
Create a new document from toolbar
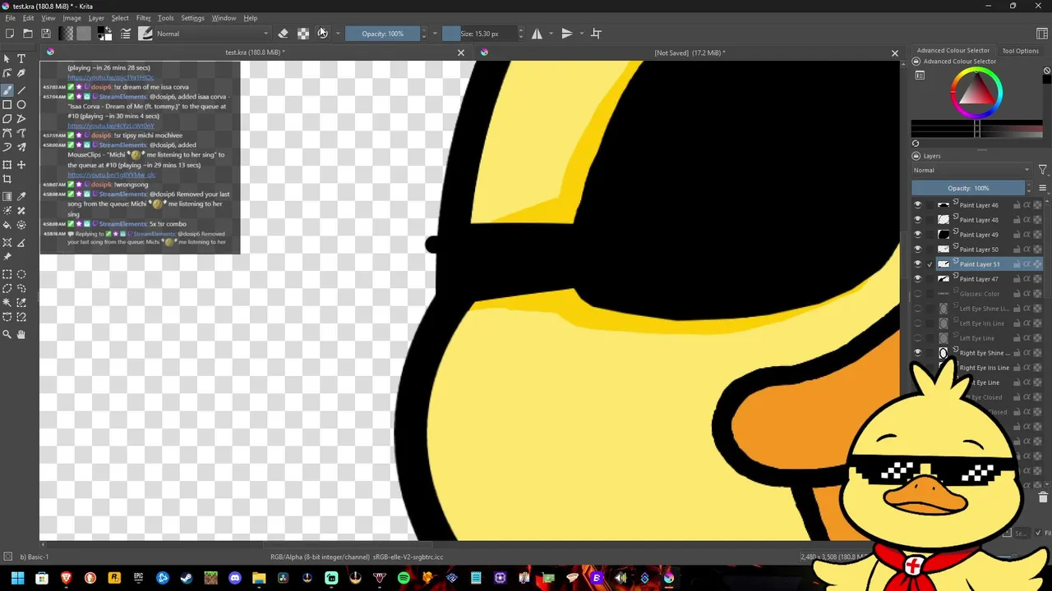[10, 34]
